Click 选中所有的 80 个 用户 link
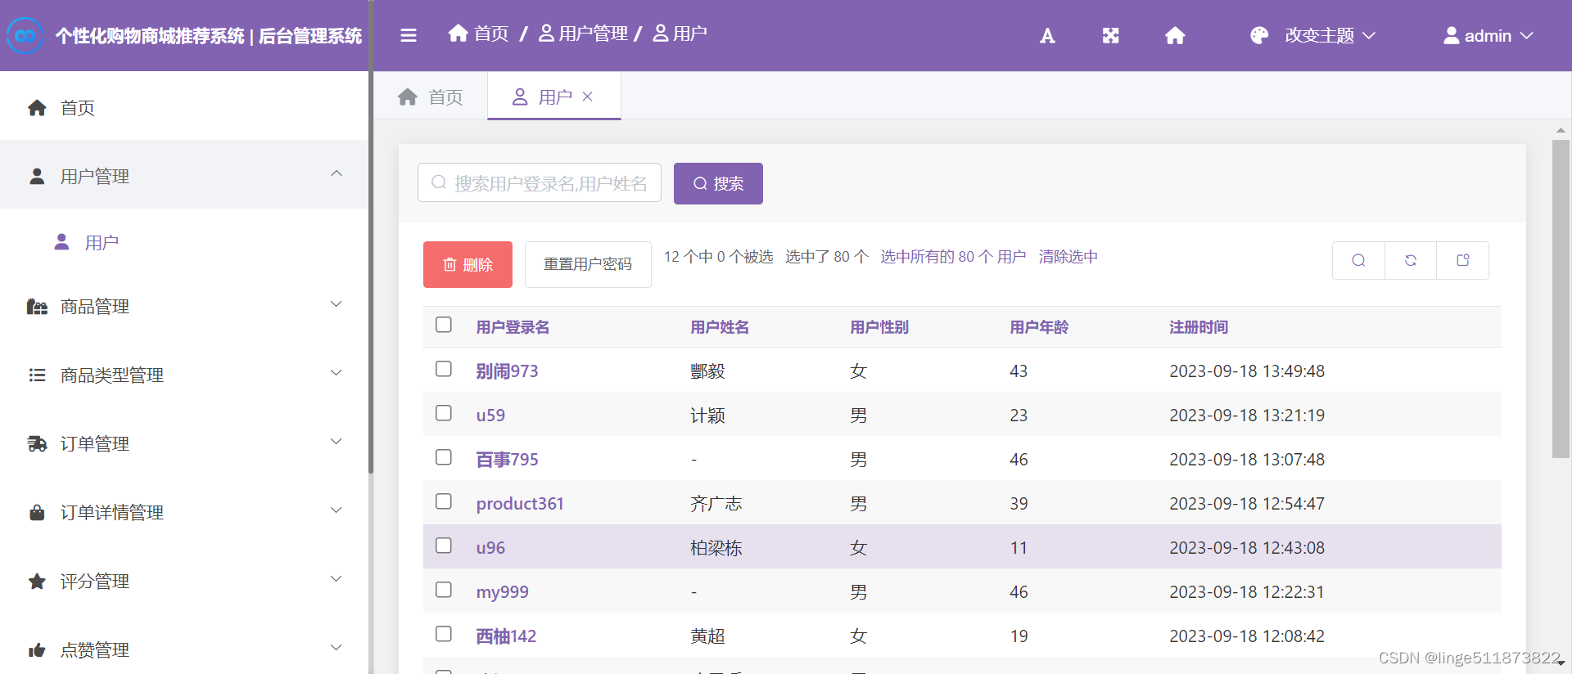 [953, 257]
